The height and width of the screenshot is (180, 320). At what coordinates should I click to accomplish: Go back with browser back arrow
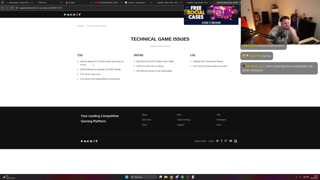(2, 8)
